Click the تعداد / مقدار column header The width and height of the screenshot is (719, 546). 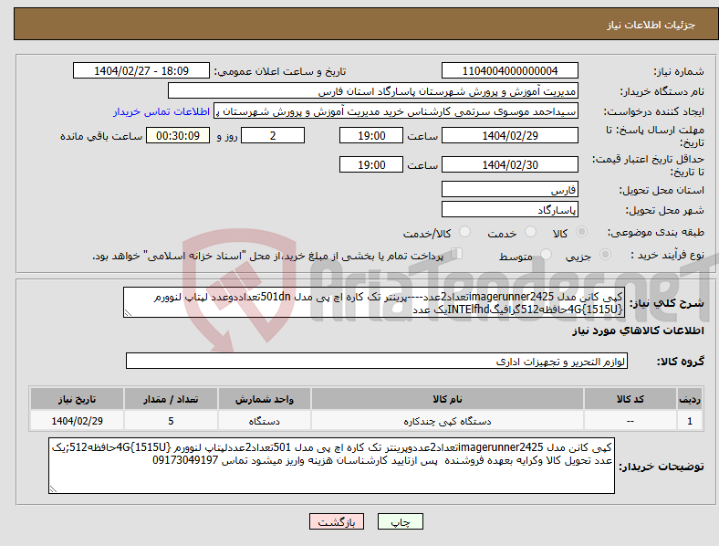pos(171,399)
